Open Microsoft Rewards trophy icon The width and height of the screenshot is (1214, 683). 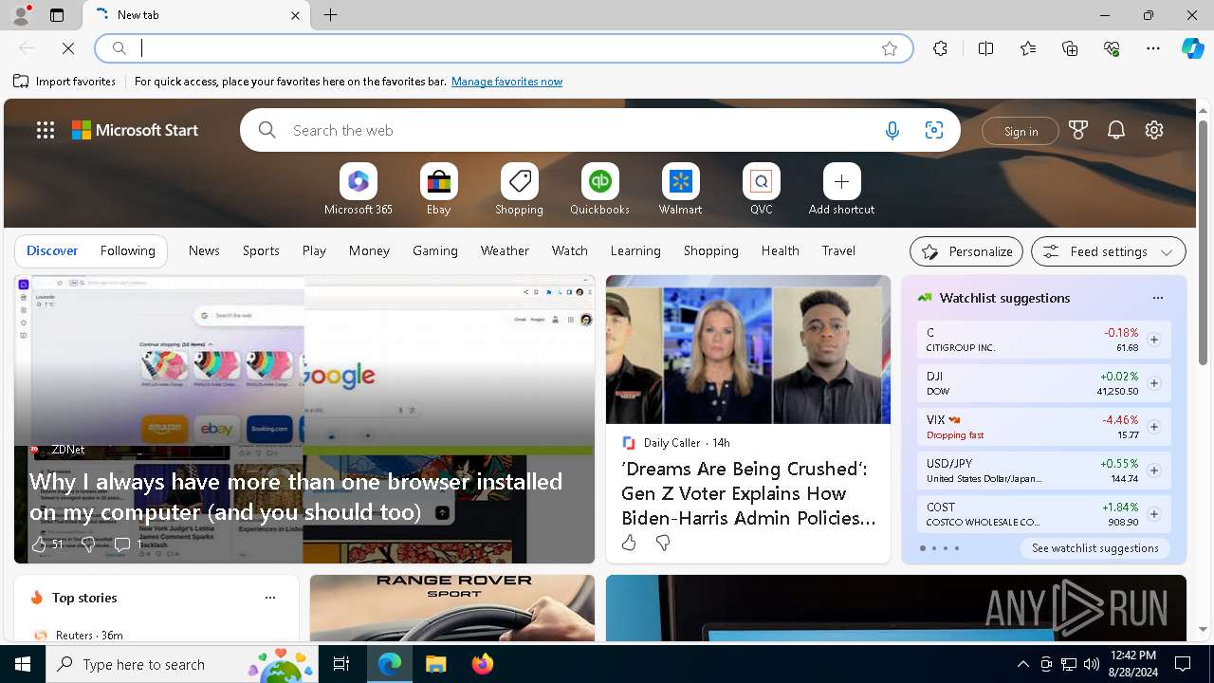[1078, 131]
